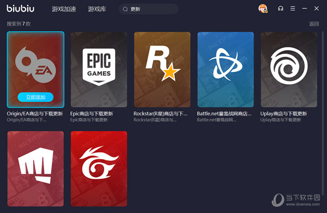327x213 pixels.
Task: Open the hamburger menu
Action: pyautogui.click(x=293, y=8)
